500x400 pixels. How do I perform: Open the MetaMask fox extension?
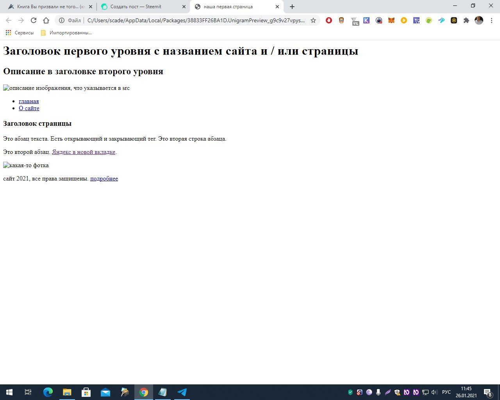point(391,20)
